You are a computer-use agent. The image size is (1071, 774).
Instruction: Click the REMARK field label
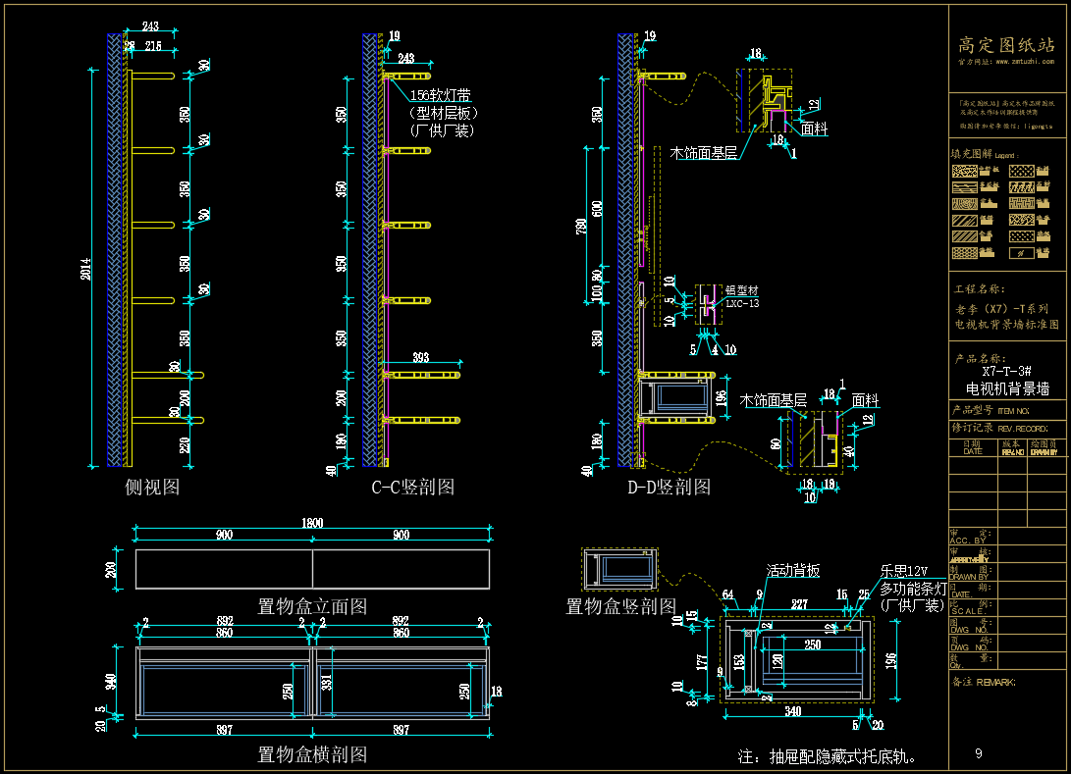984,682
